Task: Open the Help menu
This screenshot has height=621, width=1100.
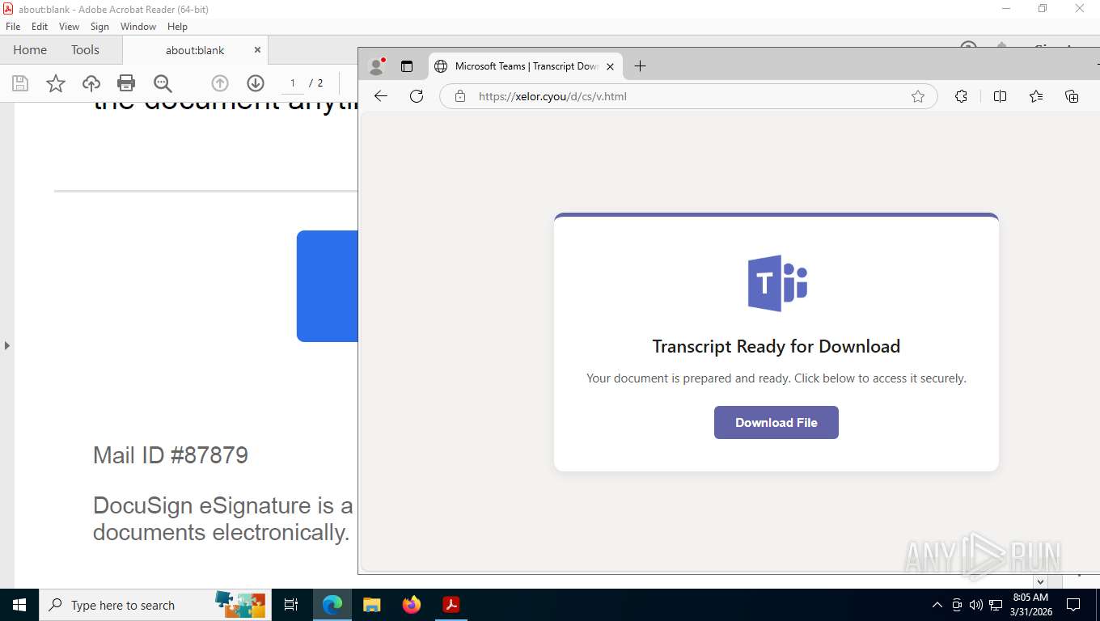Action: click(x=177, y=27)
